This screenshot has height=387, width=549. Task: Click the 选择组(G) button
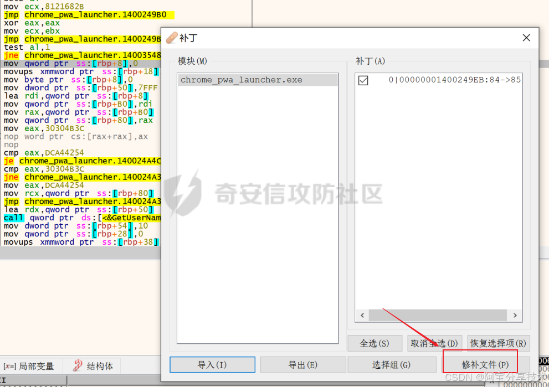click(x=392, y=365)
